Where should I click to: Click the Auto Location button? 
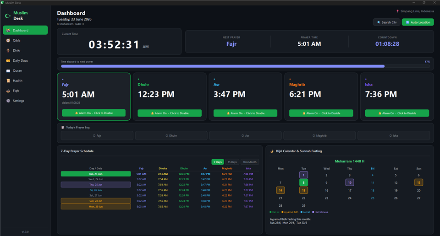418,22
